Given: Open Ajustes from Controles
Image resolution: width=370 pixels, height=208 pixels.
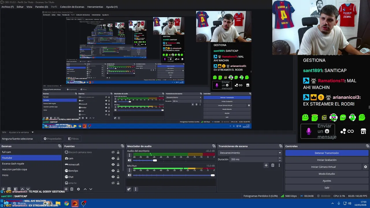Looking at the screenshot, I should 327,181.
